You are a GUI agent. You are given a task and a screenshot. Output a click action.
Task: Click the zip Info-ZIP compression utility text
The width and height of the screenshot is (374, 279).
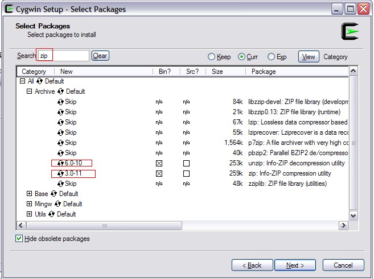click(290, 173)
